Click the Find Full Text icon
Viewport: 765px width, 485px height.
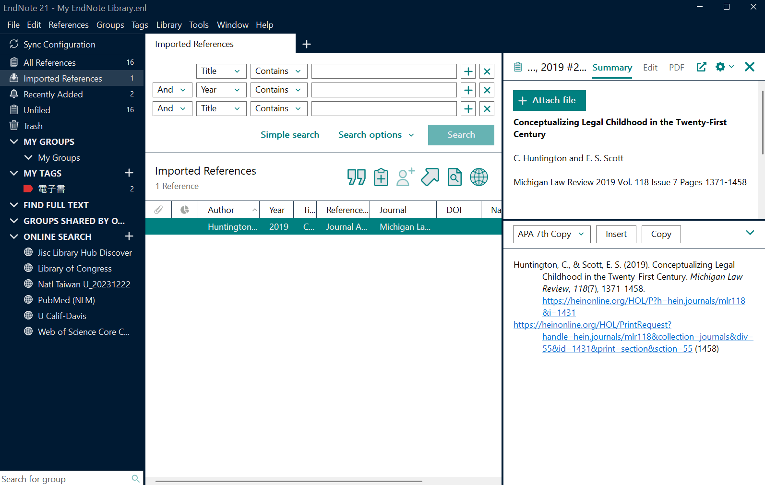(454, 177)
